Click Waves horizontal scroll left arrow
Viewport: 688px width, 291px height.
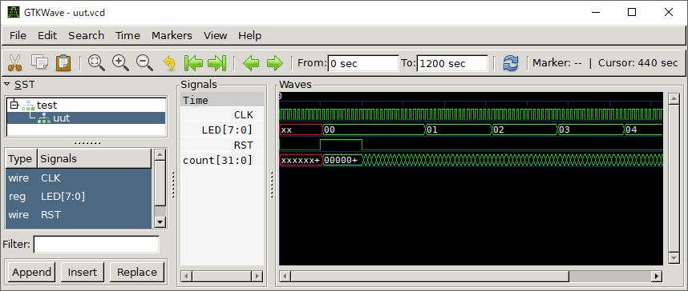tap(285, 277)
